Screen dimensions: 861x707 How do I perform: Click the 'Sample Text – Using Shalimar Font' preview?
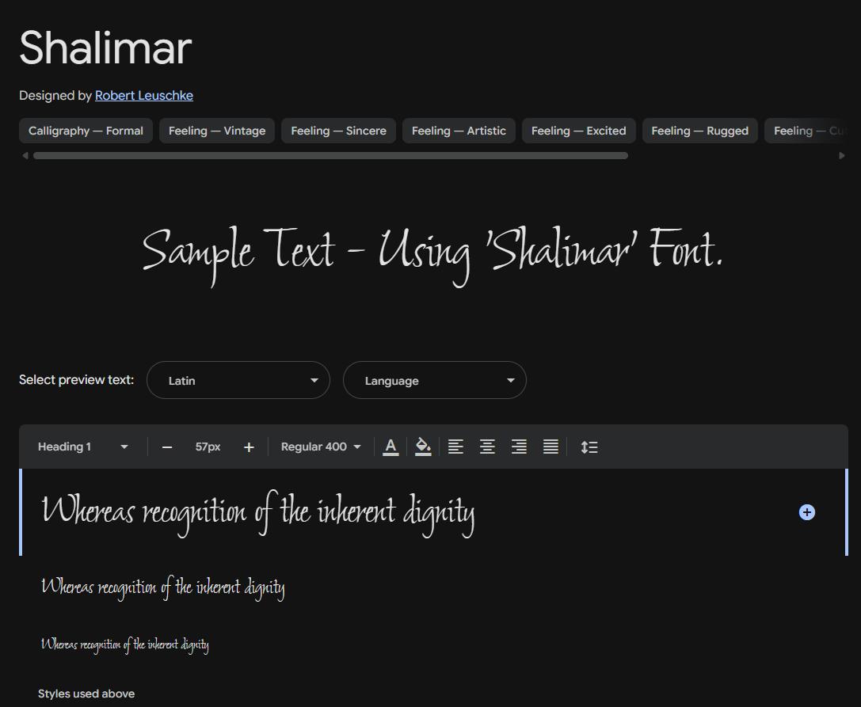(x=432, y=255)
